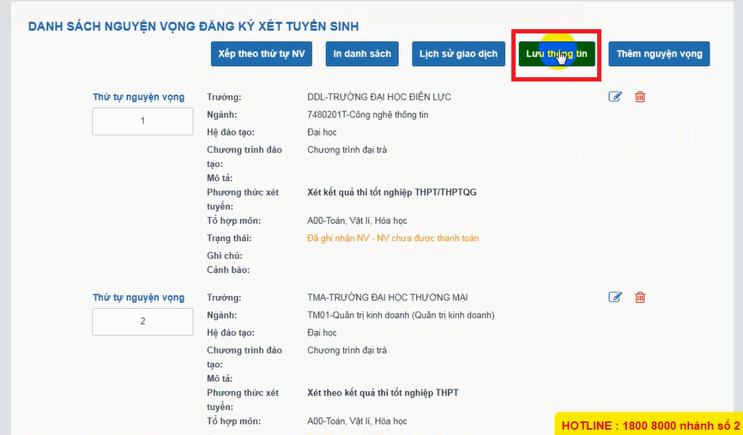Save with the 'Lưu thông tin' button
Screen dimensions: 743x435
point(556,54)
